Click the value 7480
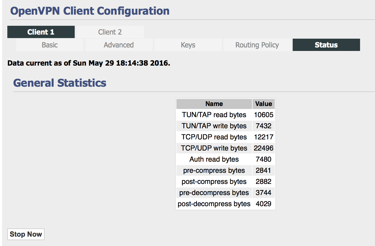The image size is (375, 246). click(264, 159)
